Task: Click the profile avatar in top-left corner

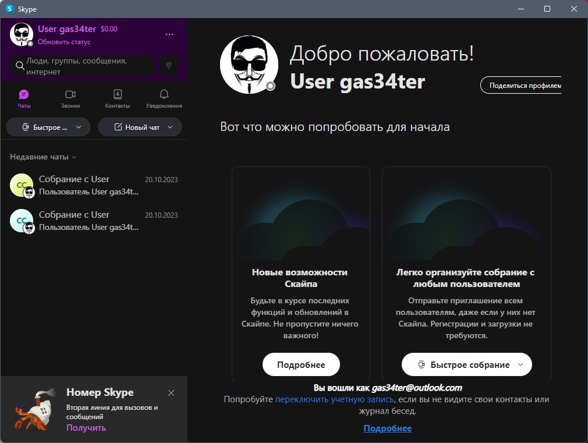Action: (x=22, y=34)
